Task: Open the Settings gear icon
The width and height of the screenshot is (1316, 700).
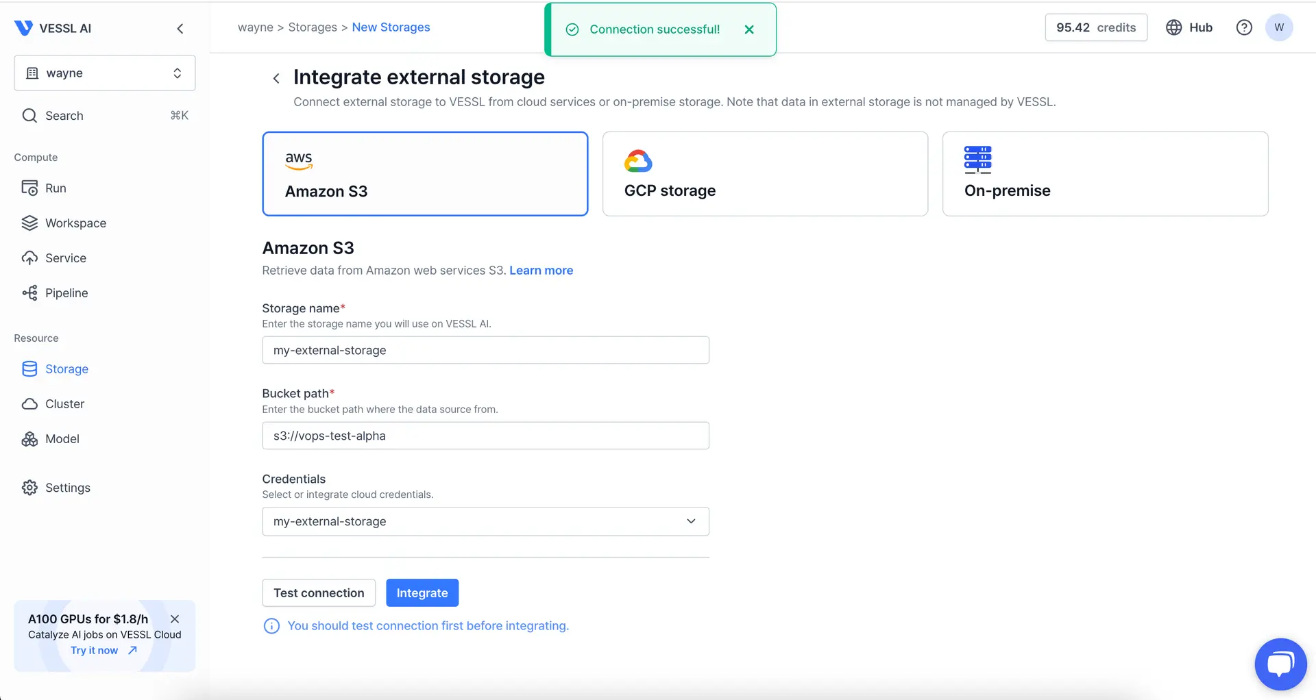Action: [x=29, y=488]
